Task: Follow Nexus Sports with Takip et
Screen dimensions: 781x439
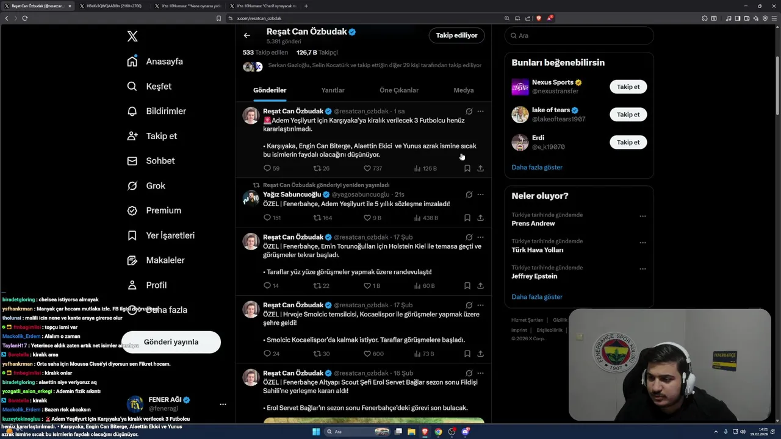Action: click(628, 87)
